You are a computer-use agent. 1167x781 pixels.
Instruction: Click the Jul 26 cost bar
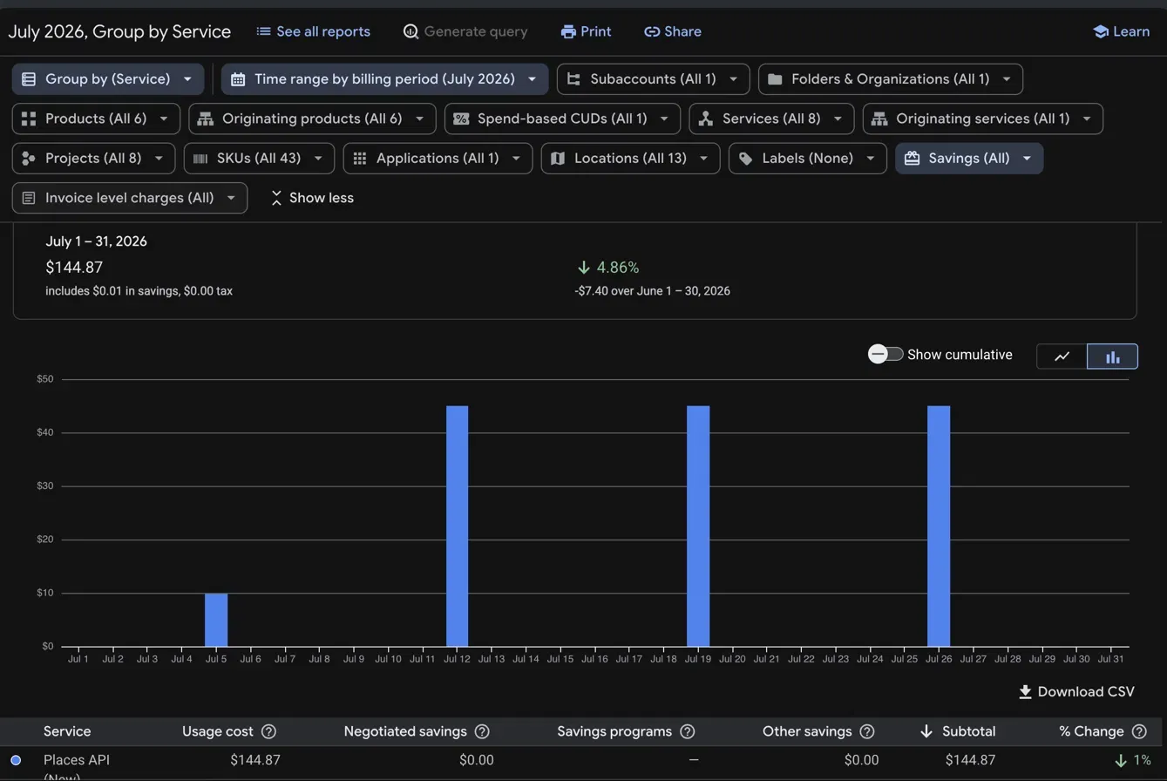939,526
